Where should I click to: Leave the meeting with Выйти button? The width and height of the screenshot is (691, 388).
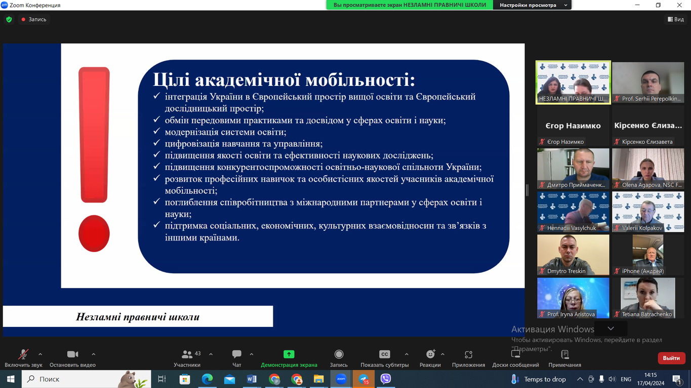coord(671,358)
